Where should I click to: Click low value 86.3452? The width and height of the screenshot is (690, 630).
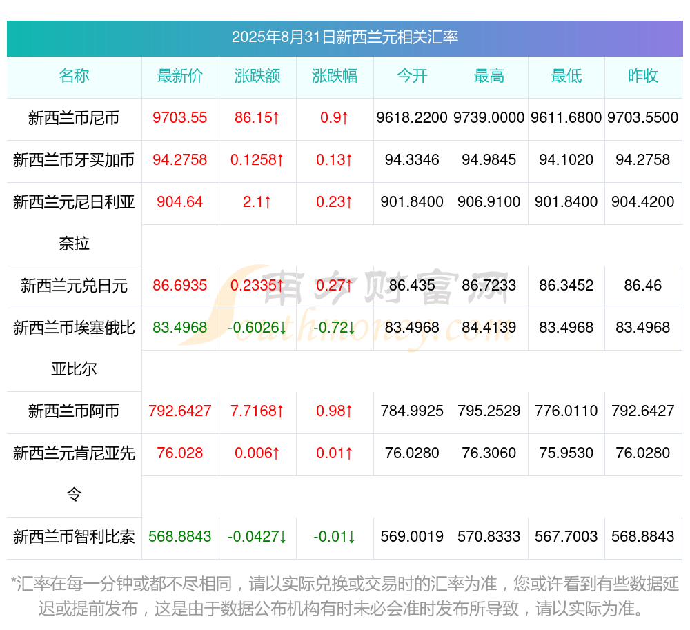coord(566,285)
